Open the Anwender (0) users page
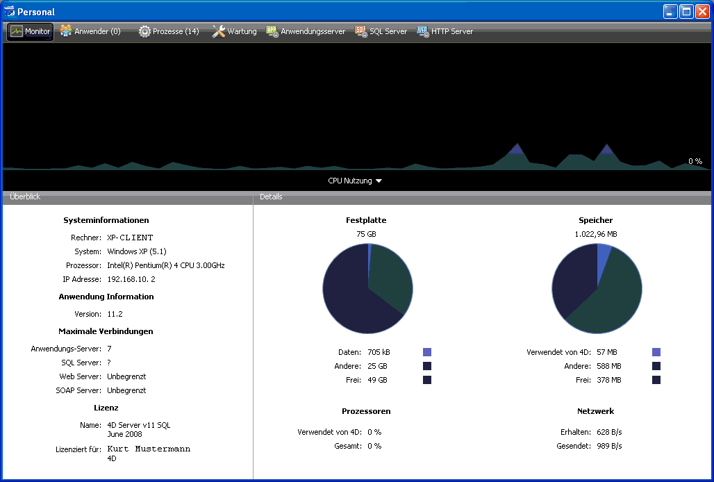 pos(90,31)
